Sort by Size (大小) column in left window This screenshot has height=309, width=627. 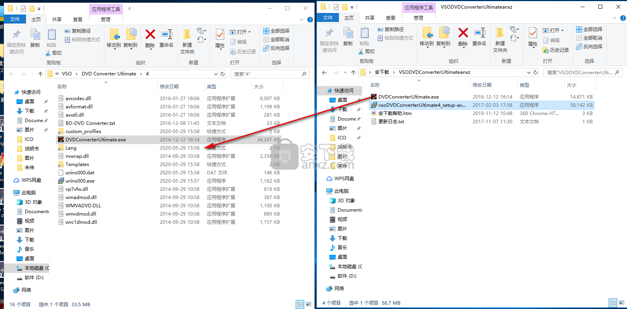pos(259,87)
